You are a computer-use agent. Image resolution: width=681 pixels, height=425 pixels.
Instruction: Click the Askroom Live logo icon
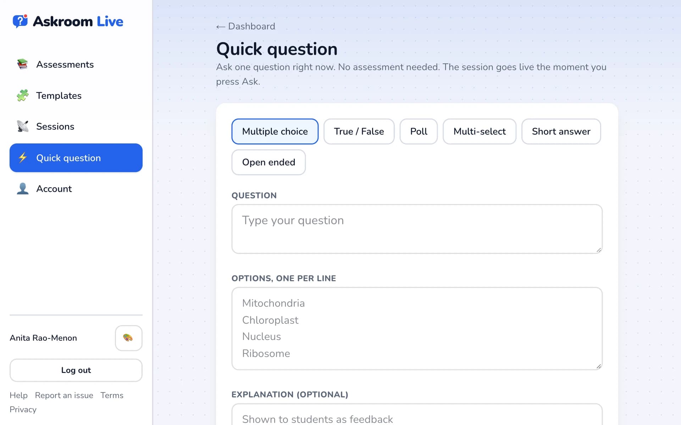[20, 21]
